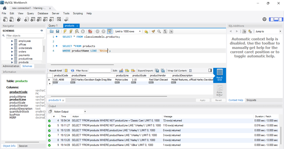Toggle wrap cell content
284x149 pixels.
pos(190,70)
